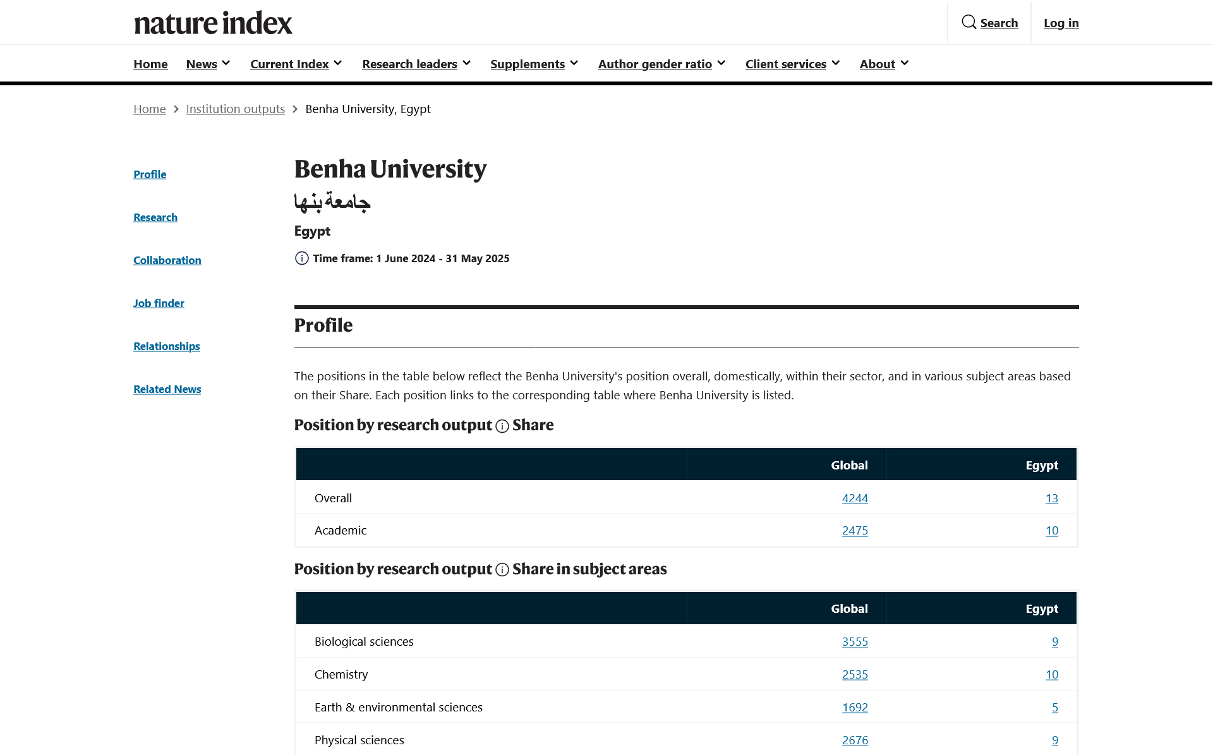Click the info icon beside Time frame
Viewport: 1213px width, 755px height.
pos(301,258)
